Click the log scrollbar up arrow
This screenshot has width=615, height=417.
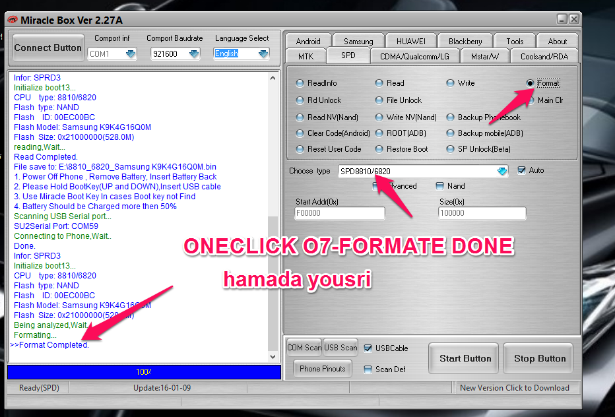273,78
